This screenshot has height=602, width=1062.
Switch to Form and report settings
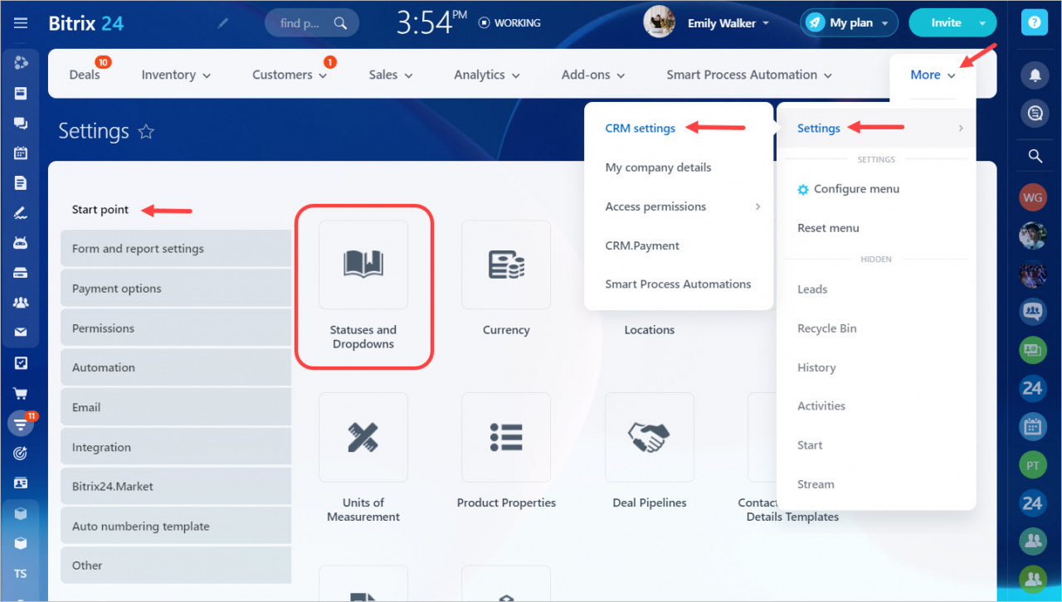pyautogui.click(x=176, y=249)
